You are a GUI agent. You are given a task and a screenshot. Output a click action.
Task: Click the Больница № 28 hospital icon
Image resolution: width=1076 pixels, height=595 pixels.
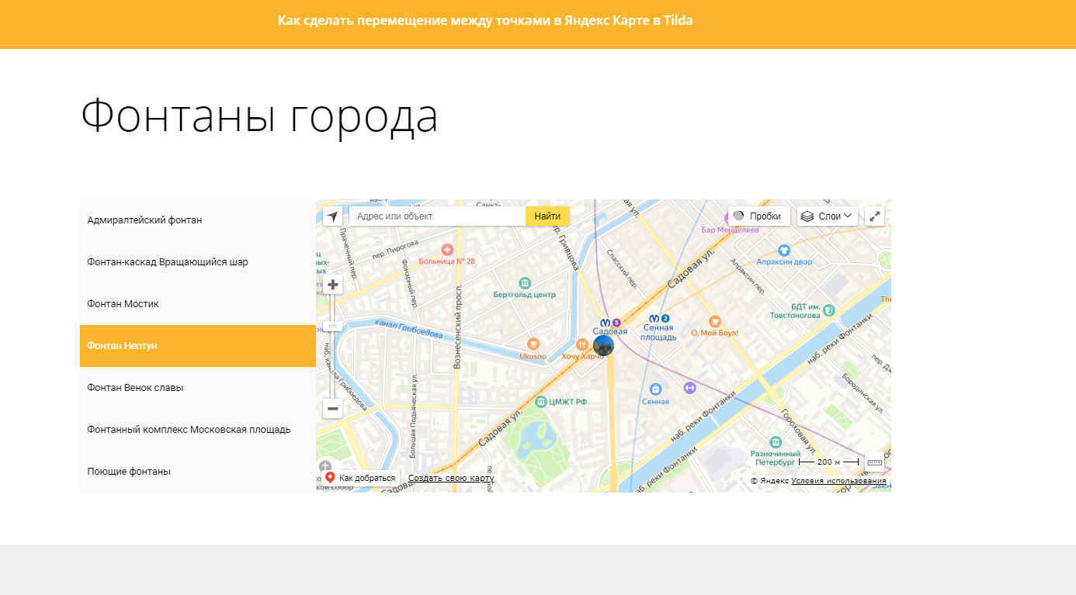(x=446, y=249)
